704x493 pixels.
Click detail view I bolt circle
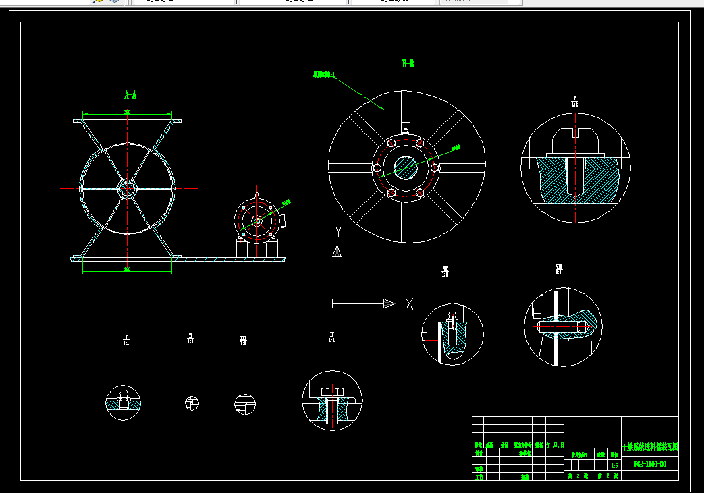coord(123,403)
